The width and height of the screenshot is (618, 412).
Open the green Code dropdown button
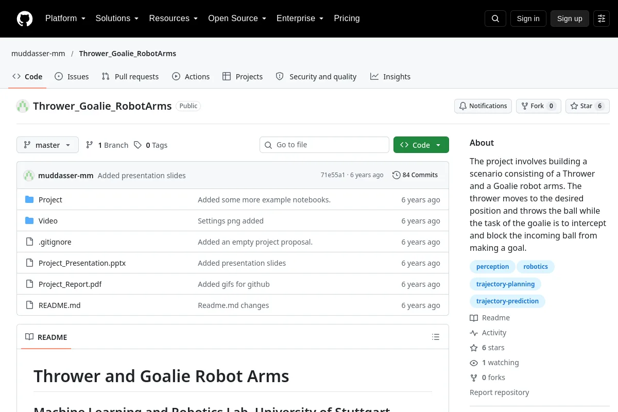click(x=421, y=145)
